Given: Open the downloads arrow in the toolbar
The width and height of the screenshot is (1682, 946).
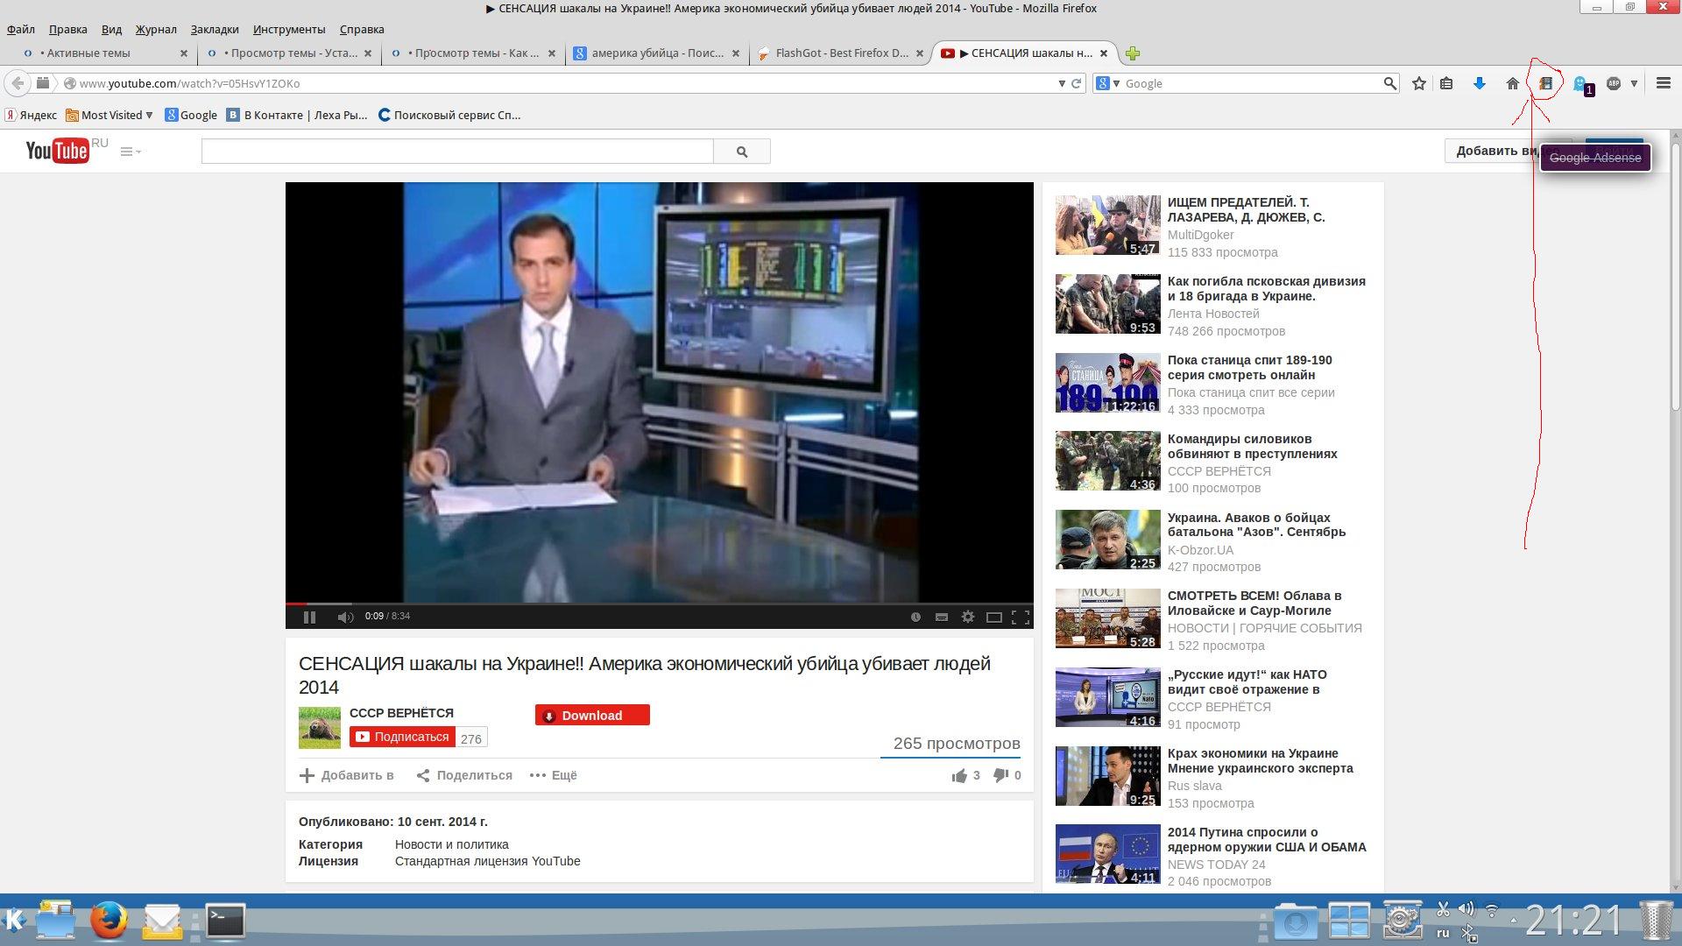Looking at the screenshot, I should 1480,83.
